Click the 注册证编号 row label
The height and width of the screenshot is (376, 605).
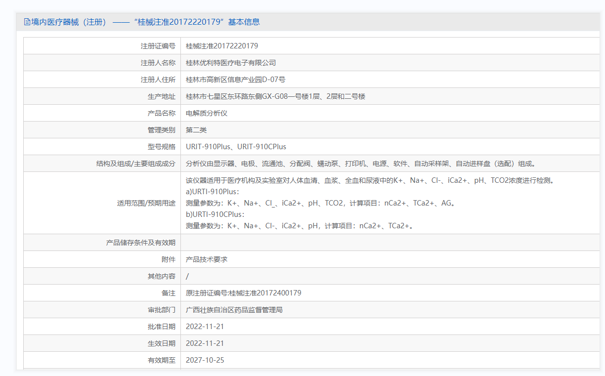click(x=158, y=46)
